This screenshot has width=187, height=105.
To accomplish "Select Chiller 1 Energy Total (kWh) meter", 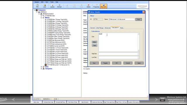I will 57,20.
